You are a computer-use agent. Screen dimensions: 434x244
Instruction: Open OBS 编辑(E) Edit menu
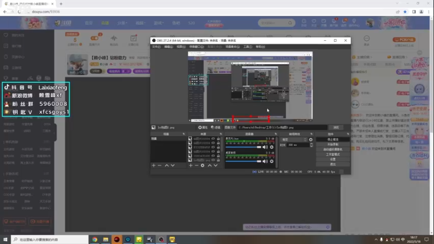169,47
